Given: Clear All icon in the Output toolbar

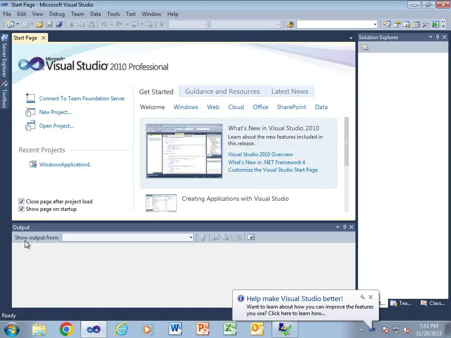Looking at the screenshot, I should (238, 237).
